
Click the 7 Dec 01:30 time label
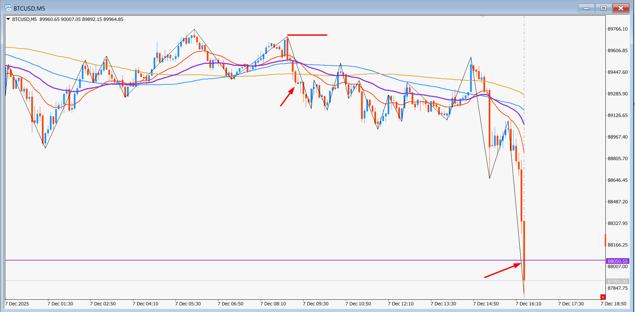coord(61,304)
